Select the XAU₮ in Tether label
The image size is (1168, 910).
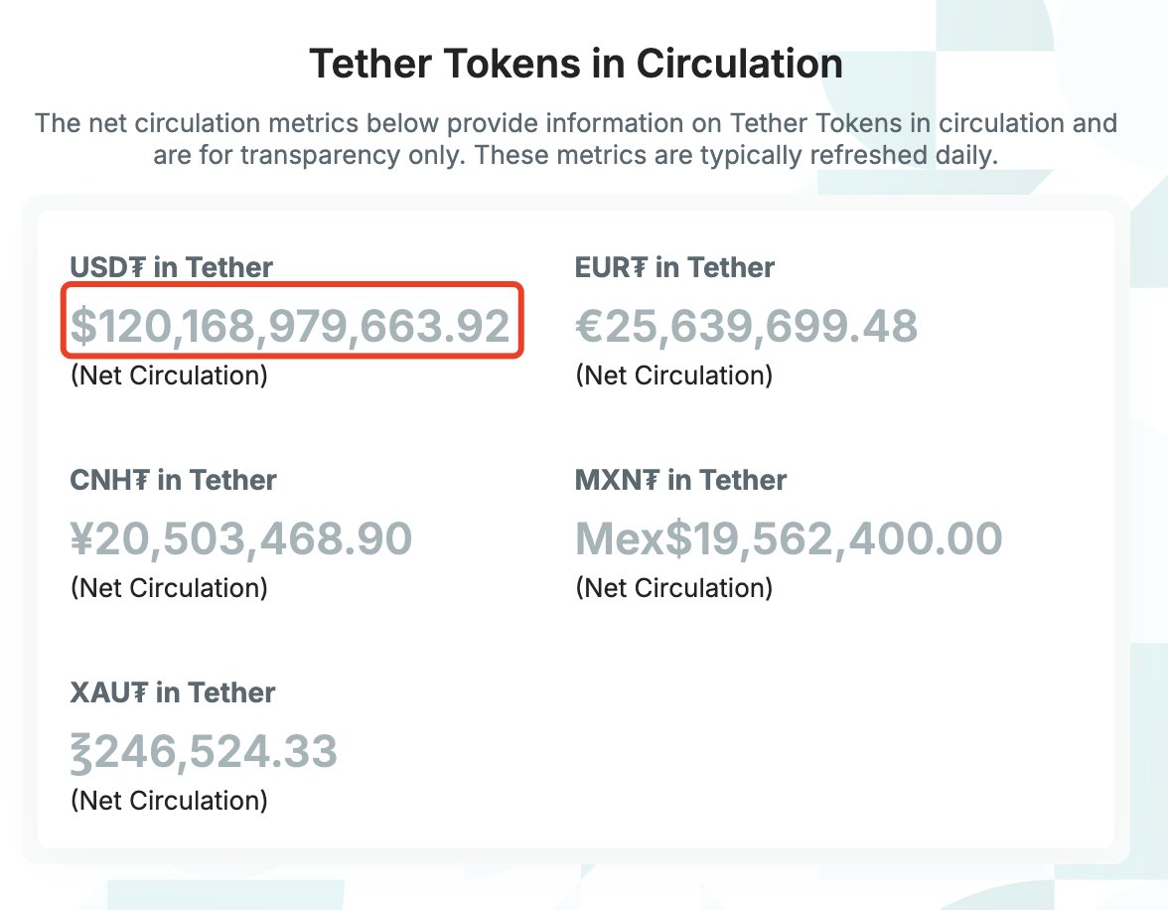pos(173,692)
